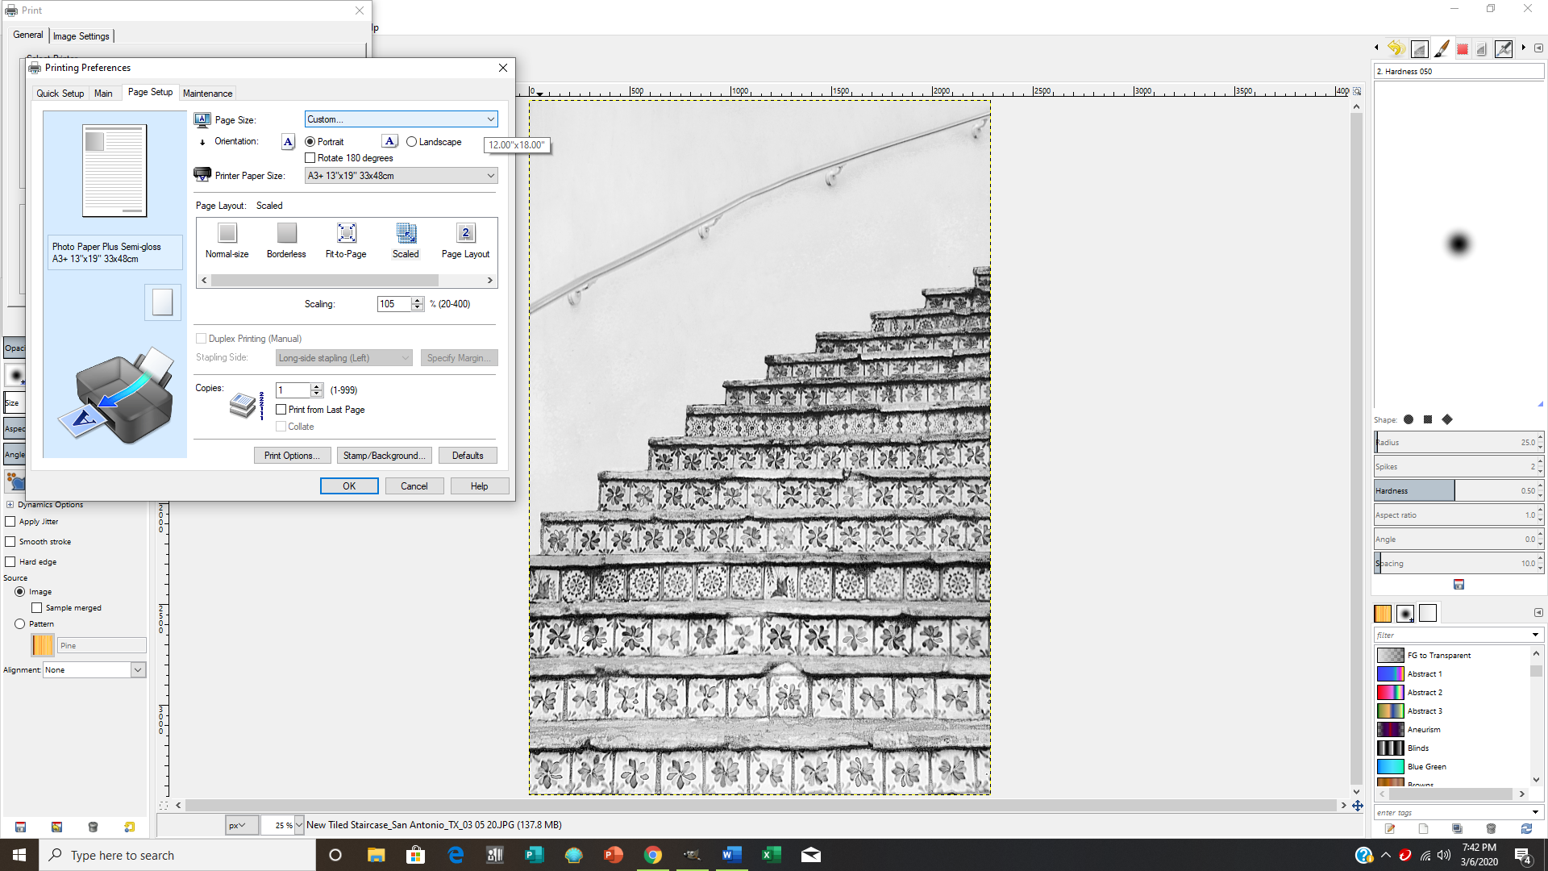The image size is (1548, 871).
Task: Click Cancel in Printing Preferences
Action: 414,486
